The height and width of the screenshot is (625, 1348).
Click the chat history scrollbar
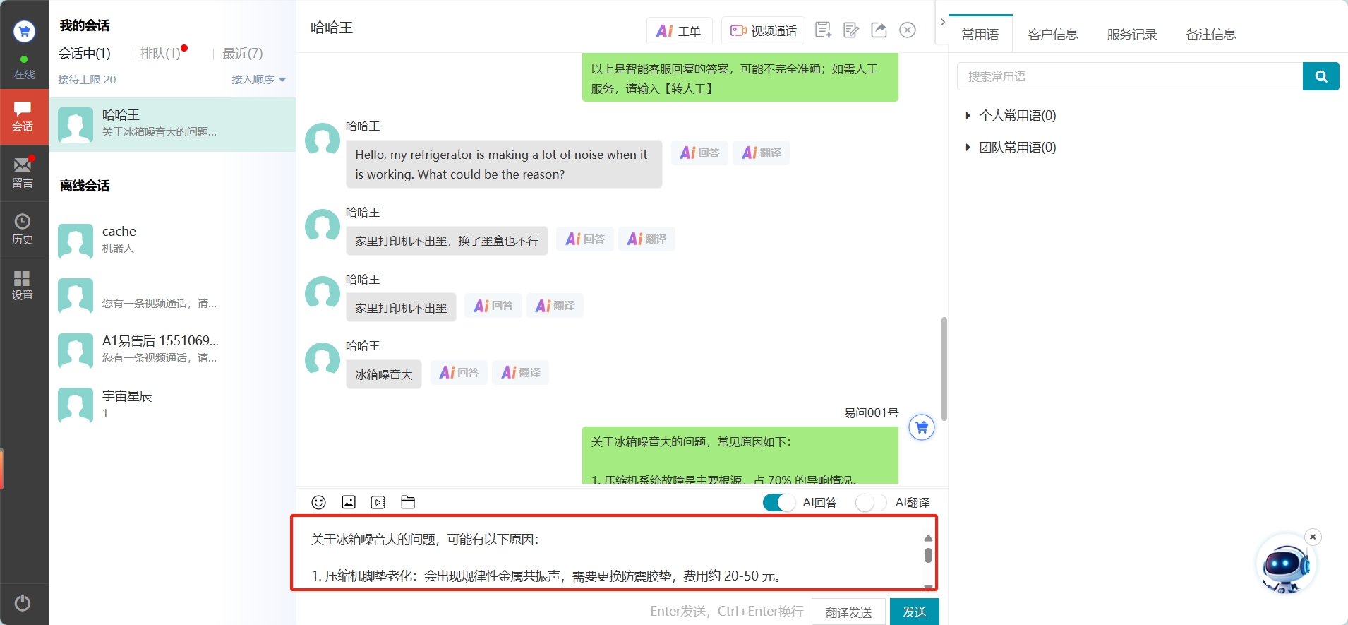click(944, 367)
